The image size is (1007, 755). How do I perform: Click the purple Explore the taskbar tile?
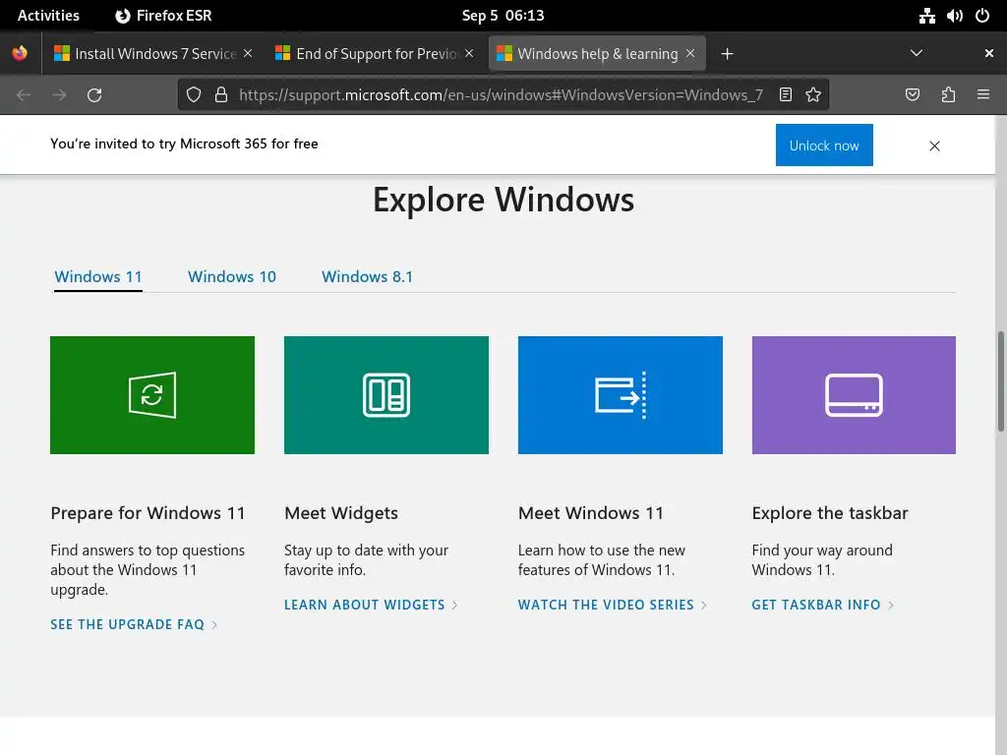coord(854,395)
